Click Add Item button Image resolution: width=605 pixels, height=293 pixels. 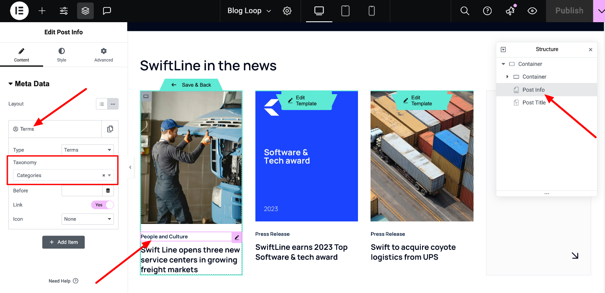pyautogui.click(x=63, y=242)
